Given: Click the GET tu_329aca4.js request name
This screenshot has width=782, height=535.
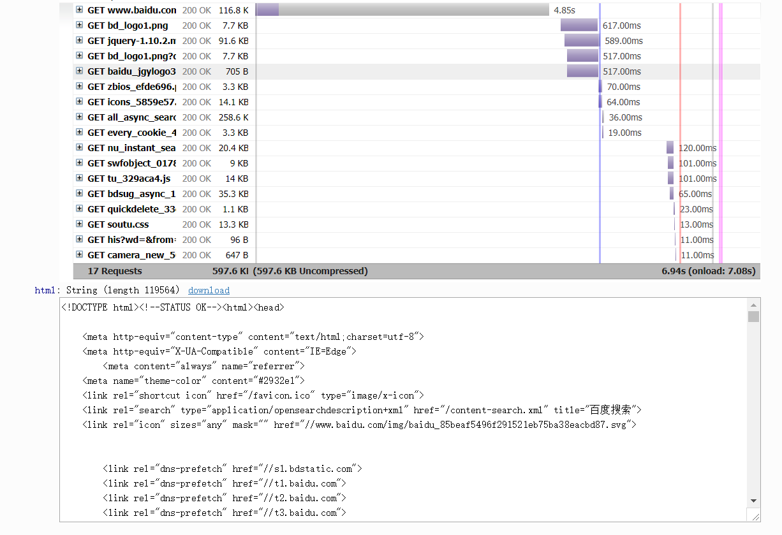Looking at the screenshot, I should coord(129,179).
